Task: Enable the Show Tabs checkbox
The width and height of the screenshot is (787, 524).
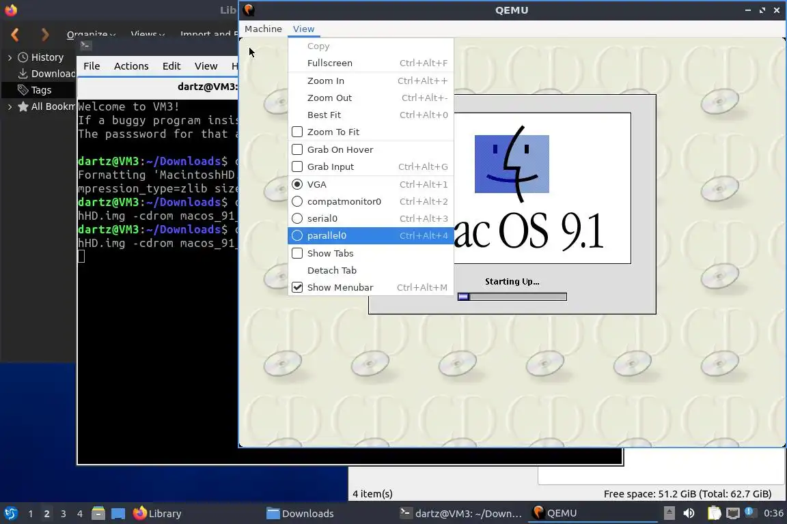Action: tap(297, 253)
